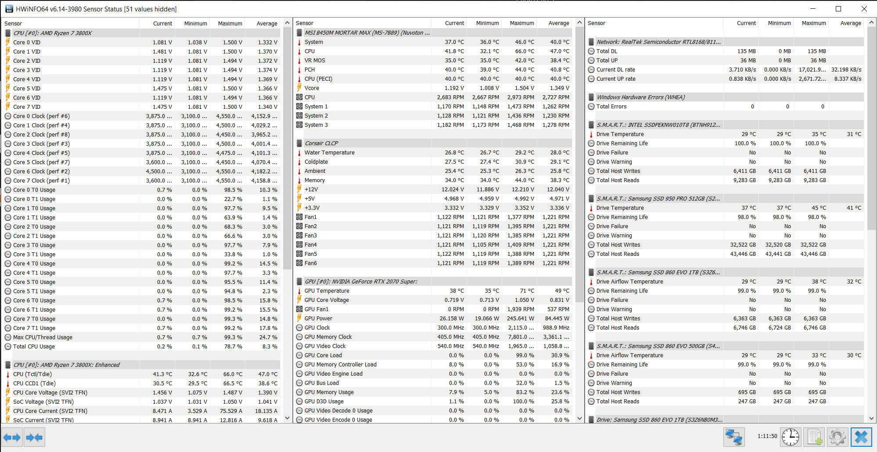
Task: Click right panel scrollbar up arrow
Action: (872, 22)
